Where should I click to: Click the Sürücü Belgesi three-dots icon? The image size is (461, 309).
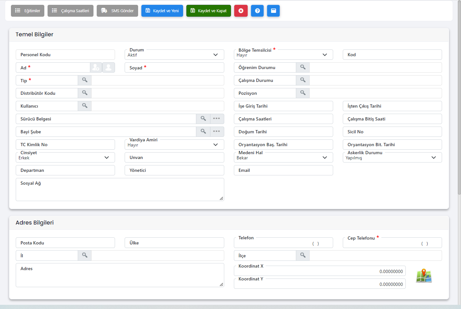[x=217, y=119]
